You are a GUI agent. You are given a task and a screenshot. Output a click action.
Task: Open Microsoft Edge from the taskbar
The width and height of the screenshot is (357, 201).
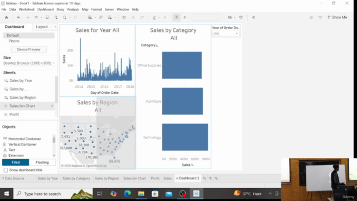[127, 194]
